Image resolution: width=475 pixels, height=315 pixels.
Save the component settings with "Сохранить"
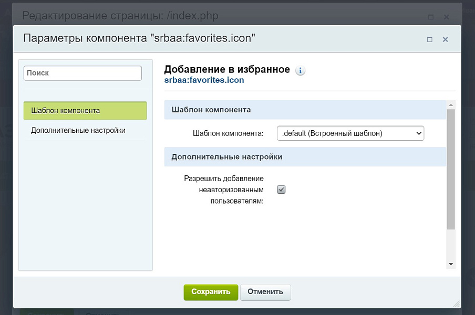tap(211, 292)
